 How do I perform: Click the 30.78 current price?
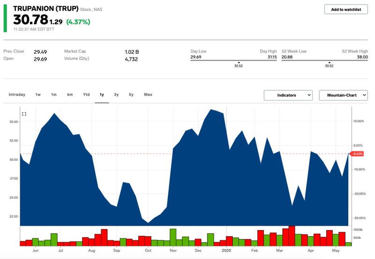click(30, 20)
